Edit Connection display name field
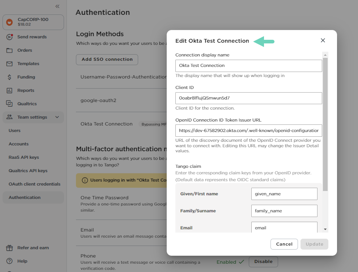The height and width of the screenshot is (272, 358). pyautogui.click(x=249, y=66)
